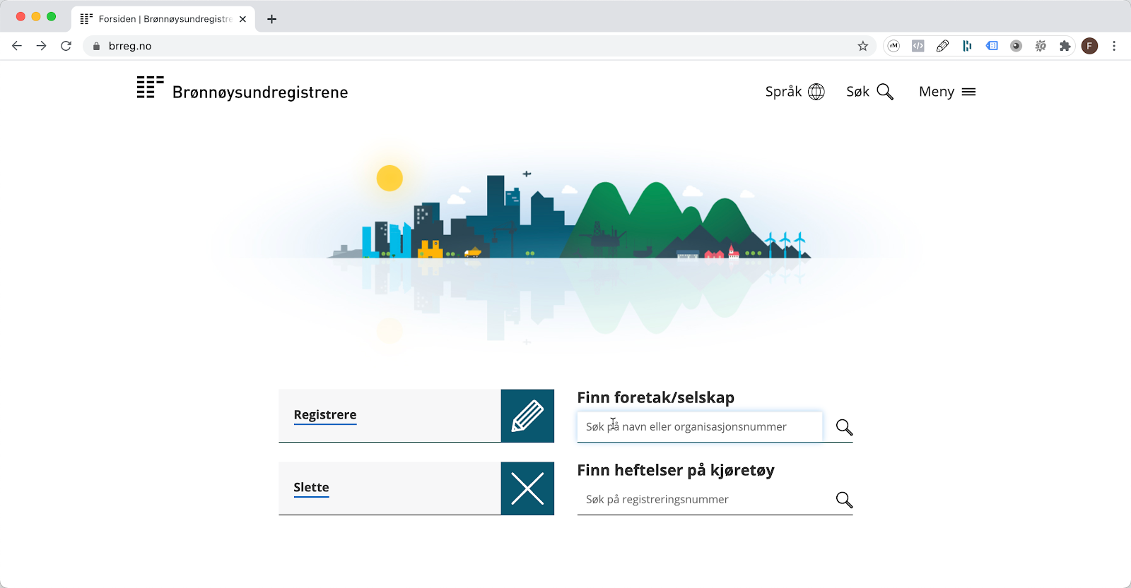Select the Forsiden Brønnøysundregistrene tab
Viewport: 1131px width, 588px height.
click(163, 19)
